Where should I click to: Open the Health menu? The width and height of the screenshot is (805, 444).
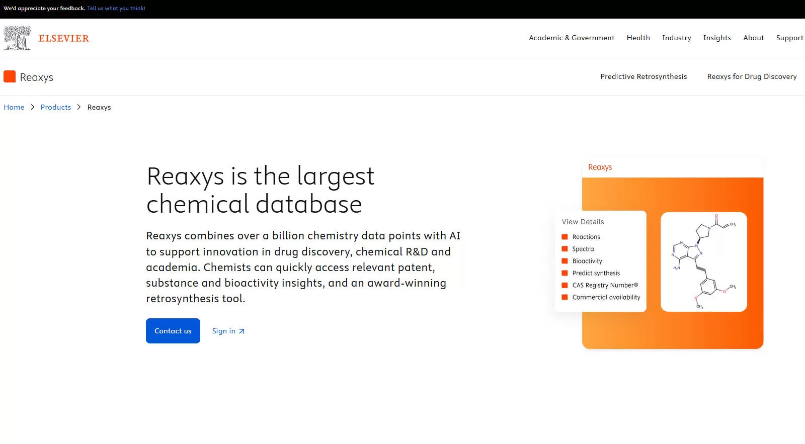pyautogui.click(x=638, y=38)
